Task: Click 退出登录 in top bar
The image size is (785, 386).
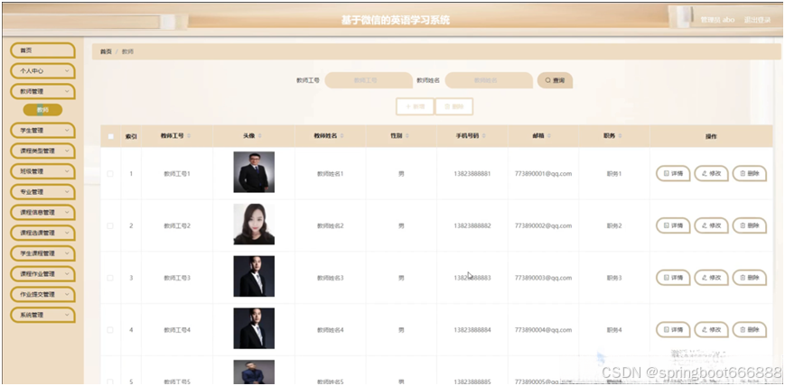Action: click(x=757, y=20)
